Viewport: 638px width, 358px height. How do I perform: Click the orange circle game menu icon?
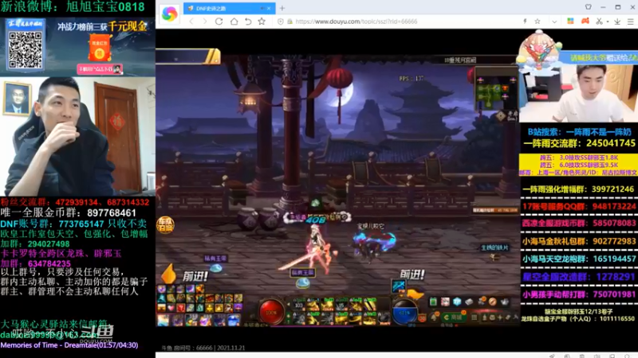[x=493, y=302]
